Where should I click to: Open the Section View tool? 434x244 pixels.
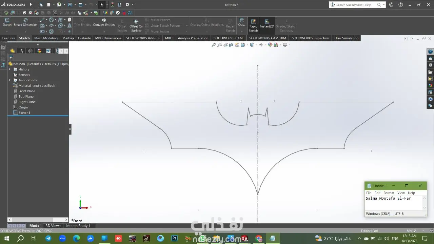231,45
